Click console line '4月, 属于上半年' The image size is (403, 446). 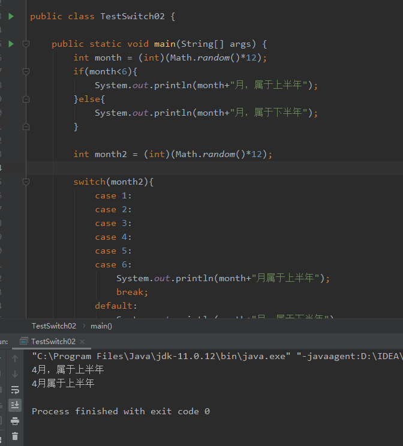pyautogui.click(x=68, y=370)
